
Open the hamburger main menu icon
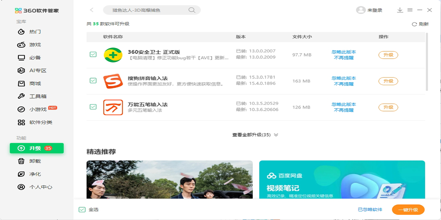tap(410, 10)
